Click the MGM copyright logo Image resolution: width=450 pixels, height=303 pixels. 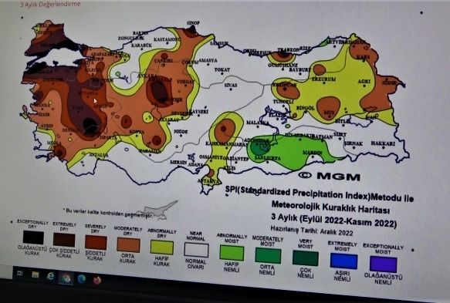[330, 176]
